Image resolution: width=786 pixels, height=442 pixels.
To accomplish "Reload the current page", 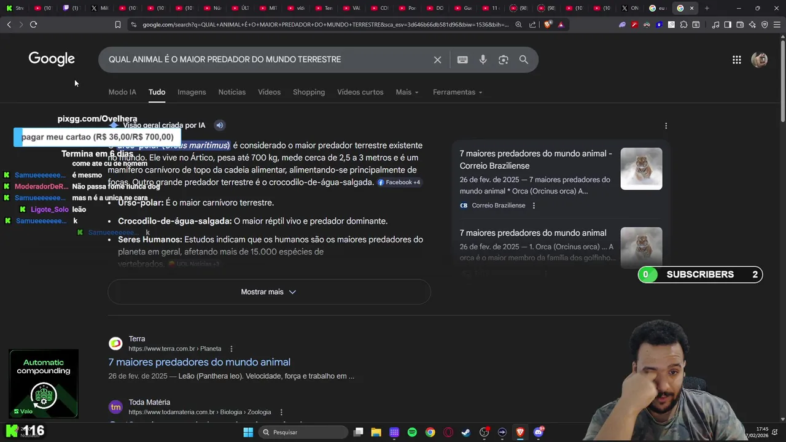I will tap(33, 25).
